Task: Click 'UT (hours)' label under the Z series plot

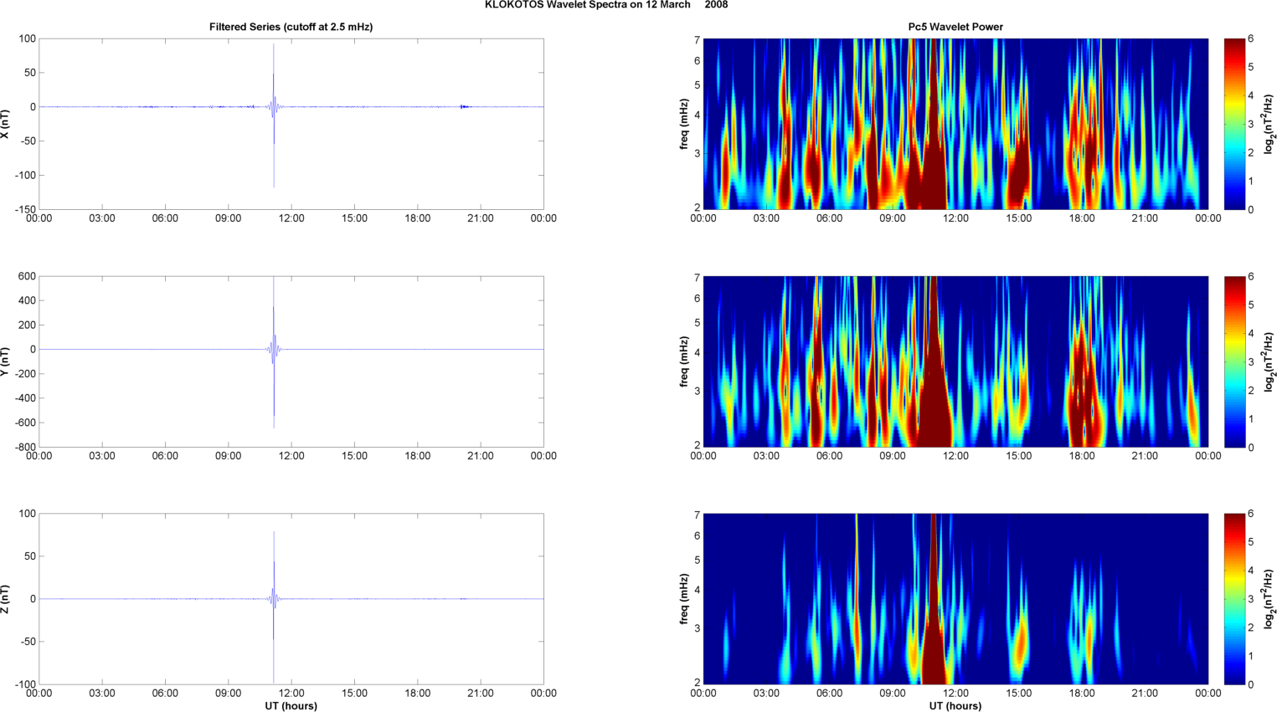Action: click(x=291, y=705)
